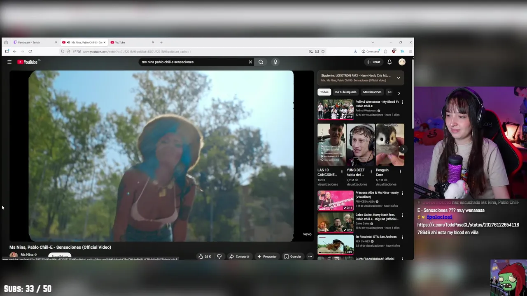The image size is (527, 296).
Task: Open the account avatar menu
Action: (x=402, y=62)
